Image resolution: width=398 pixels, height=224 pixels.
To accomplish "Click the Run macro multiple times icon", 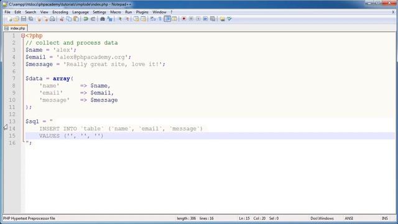I will click(x=205, y=19).
